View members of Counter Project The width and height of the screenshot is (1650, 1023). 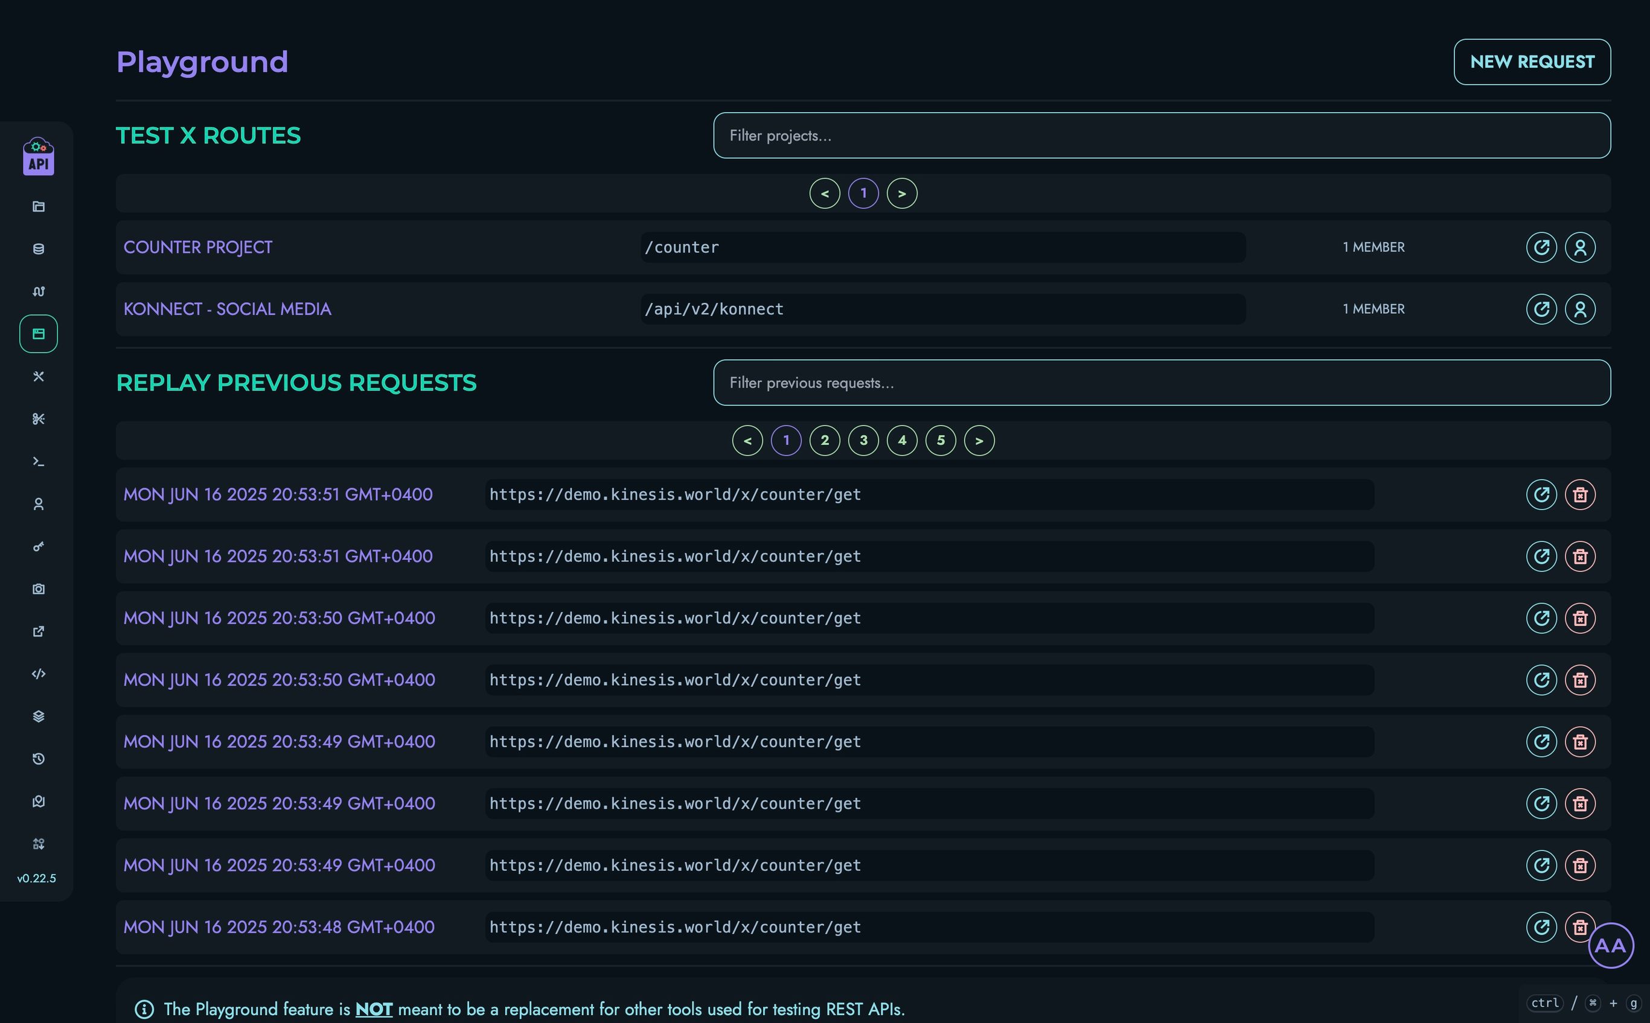click(x=1579, y=247)
